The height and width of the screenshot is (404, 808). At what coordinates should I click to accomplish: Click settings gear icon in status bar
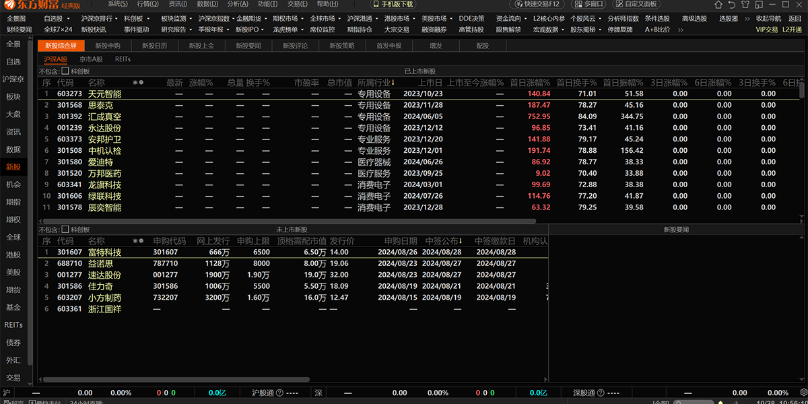(801, 393)
